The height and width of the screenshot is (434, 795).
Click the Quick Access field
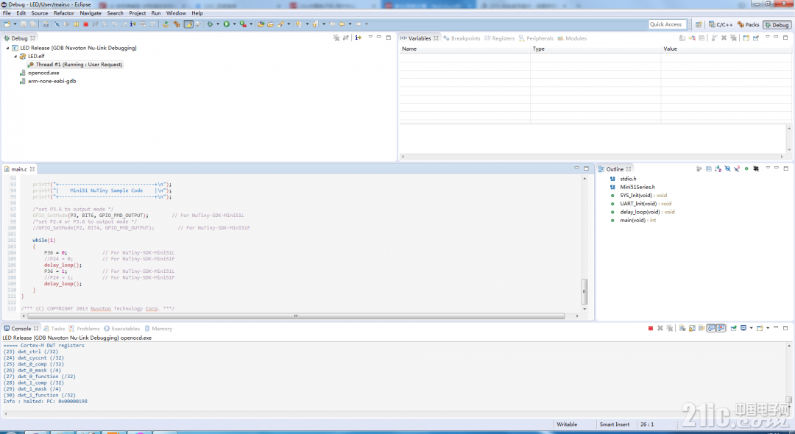coord(667,24)
